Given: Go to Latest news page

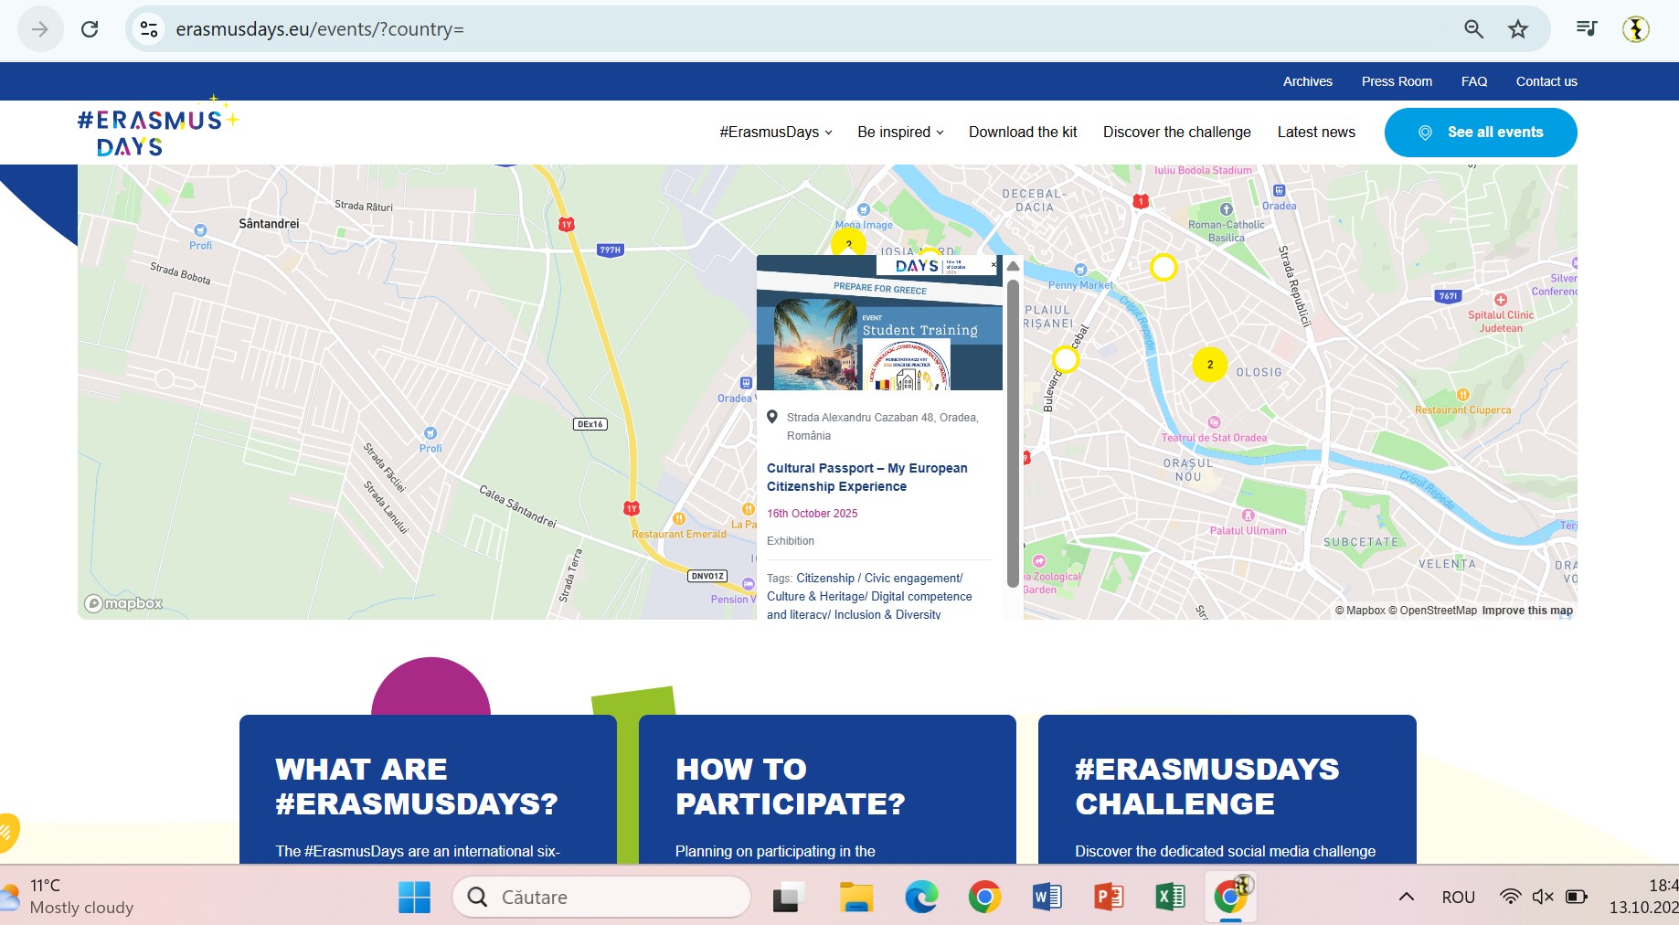Looking at the screenshot, I should pos(1316,133).
